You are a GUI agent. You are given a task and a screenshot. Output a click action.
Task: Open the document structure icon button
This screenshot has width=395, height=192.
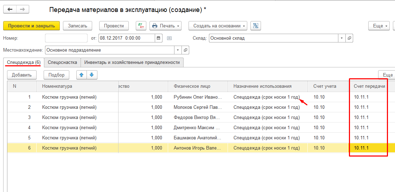point(256,26)
